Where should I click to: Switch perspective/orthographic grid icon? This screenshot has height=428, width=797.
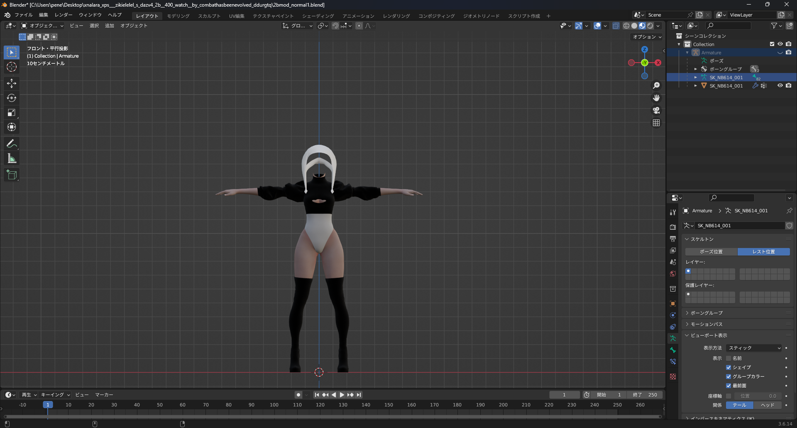click(656, 123)
